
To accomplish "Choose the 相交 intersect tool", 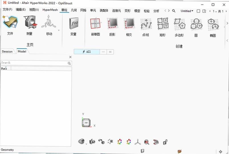I will pos(129,27).
